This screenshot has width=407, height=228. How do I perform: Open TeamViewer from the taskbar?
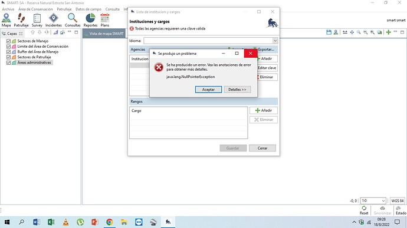(x=139, y=222)
